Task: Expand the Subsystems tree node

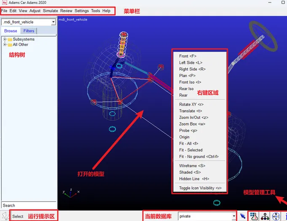Action: (x=5, y=39)
